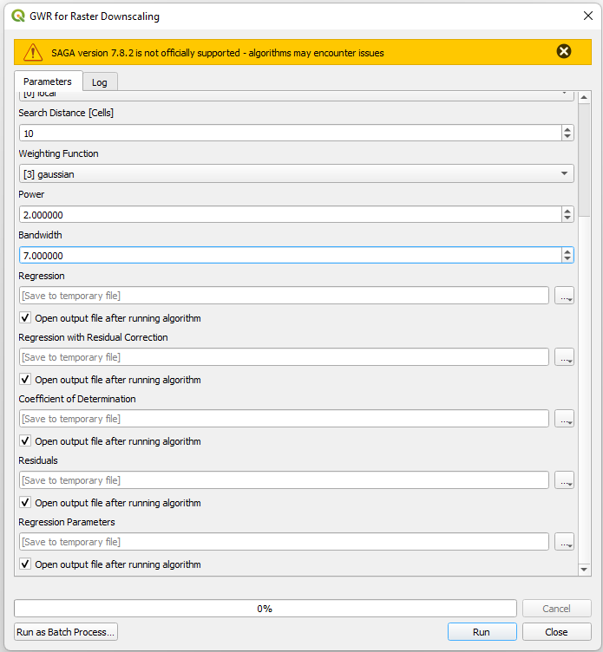Image resolution: width=603 pixels, height=652 pixels.
Task: Uncheck open output file under Regression
Action: [x=25, y=318]
